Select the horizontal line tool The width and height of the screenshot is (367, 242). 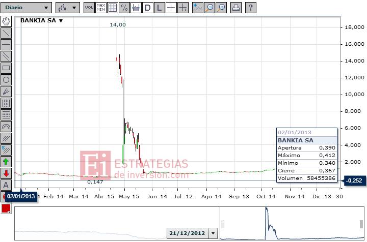coord(6,45)
